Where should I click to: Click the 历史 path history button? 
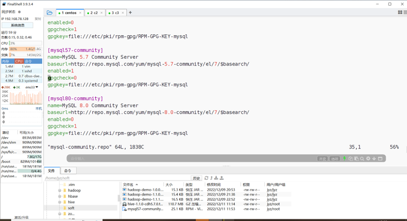197,178
